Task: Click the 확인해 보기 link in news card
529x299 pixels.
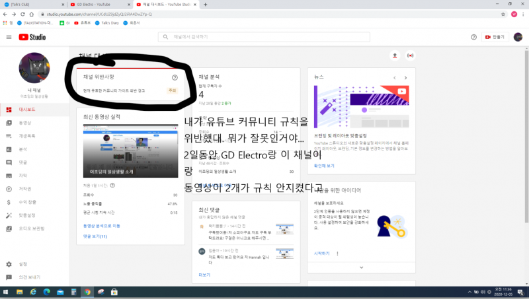Action: 324,166
